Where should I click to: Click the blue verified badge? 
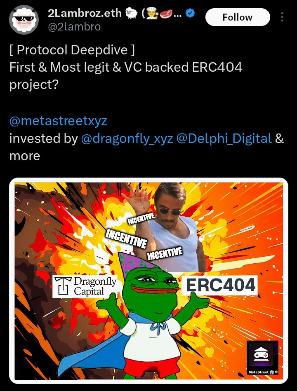coord(191,14)
